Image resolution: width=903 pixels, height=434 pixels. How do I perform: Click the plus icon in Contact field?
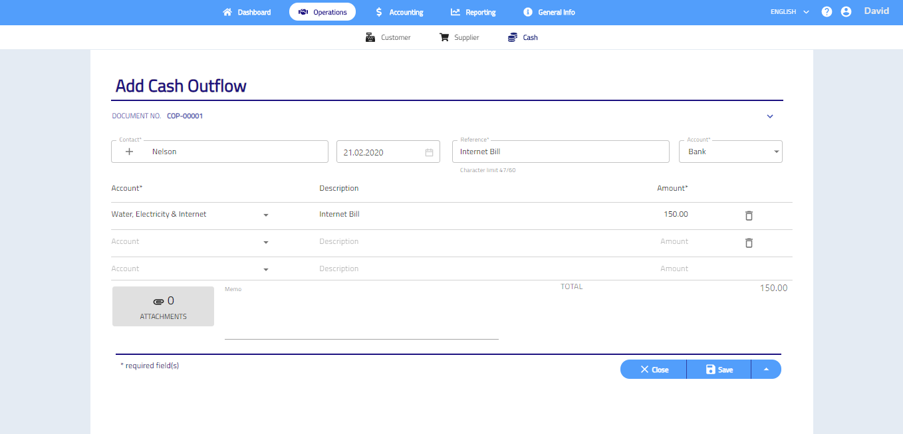(130, 152)
